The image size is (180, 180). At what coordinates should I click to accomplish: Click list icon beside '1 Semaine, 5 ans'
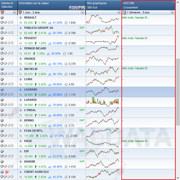[124, 13]
